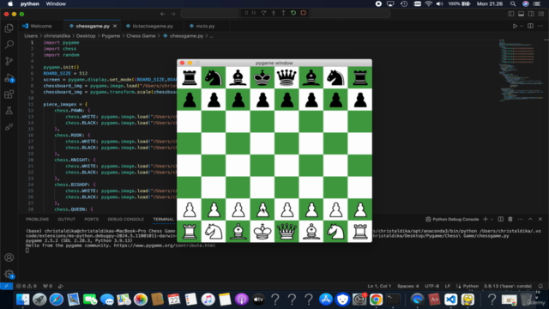
Task: Open the errors and warnings status item
Action: coord(27,286)
